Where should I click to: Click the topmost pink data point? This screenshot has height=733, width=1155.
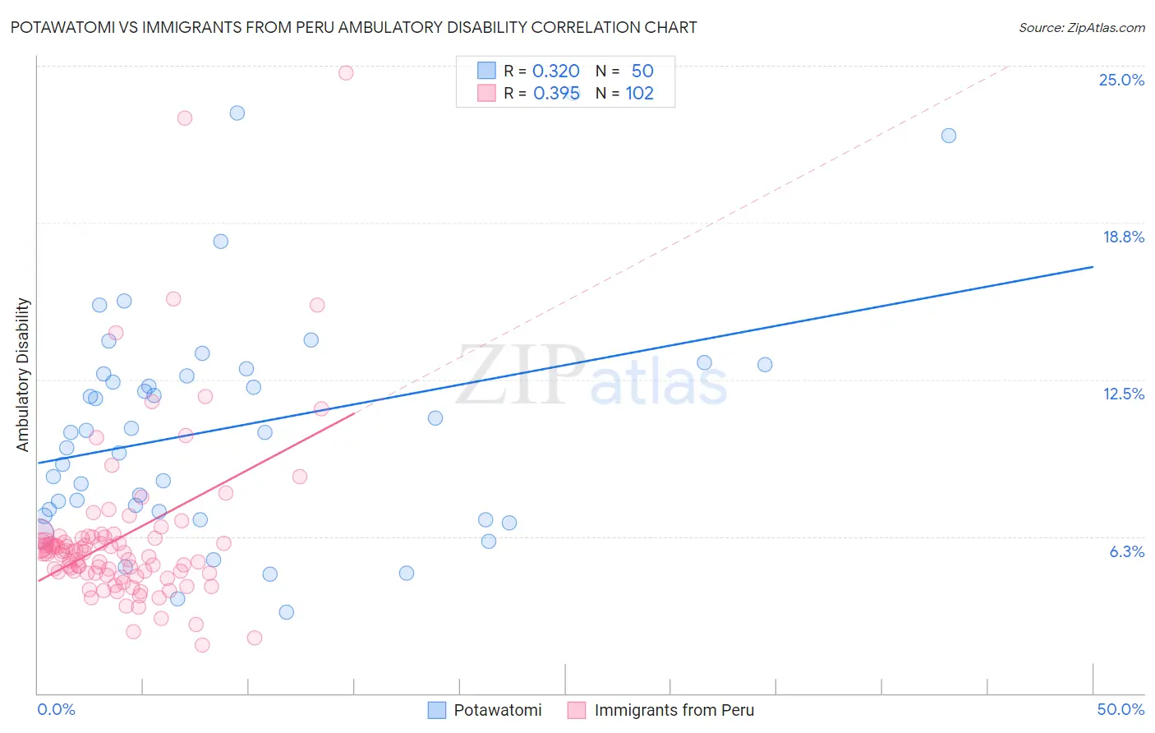click(346, 72)
